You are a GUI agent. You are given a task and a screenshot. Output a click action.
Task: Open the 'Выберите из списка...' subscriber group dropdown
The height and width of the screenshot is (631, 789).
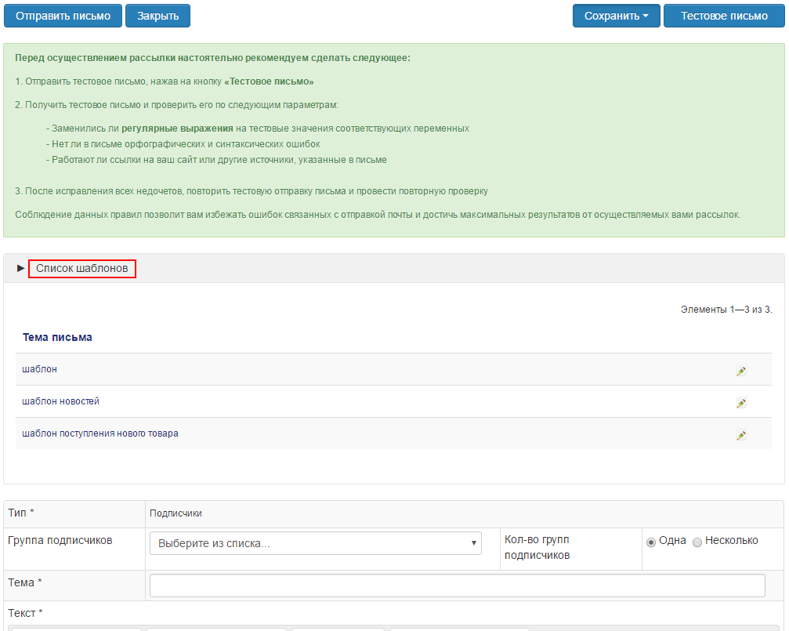click(x=316, y=543)
